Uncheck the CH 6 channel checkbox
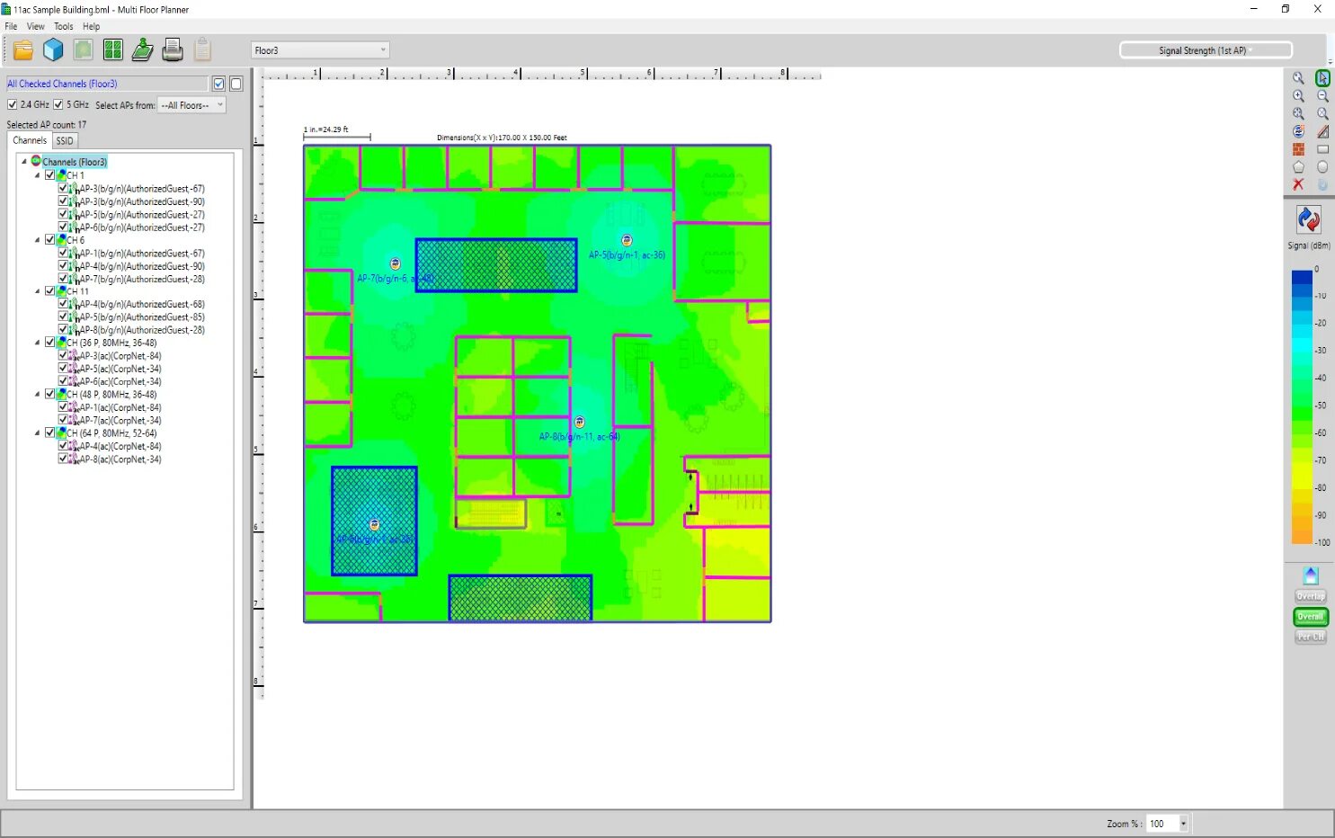The height and width of the screenshot is (838, 1335). click(x=50, y=240)
